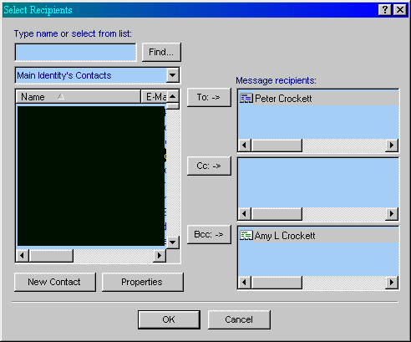Click Bcc list scroll right arrow

coord(392,283)
